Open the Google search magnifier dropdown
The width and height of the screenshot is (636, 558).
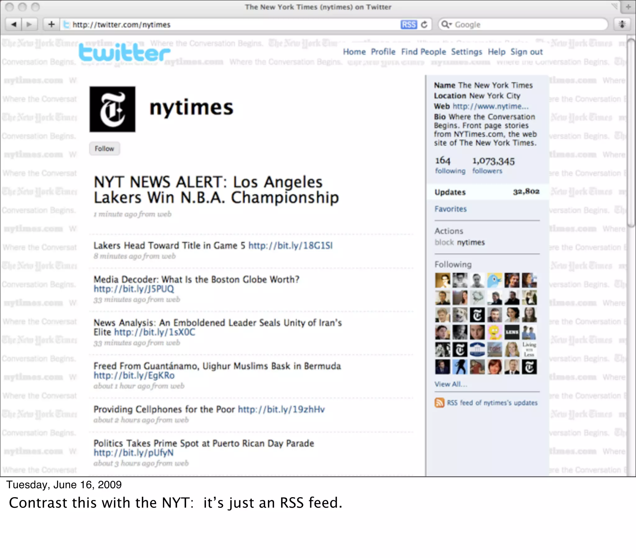(x=447, y=25)
